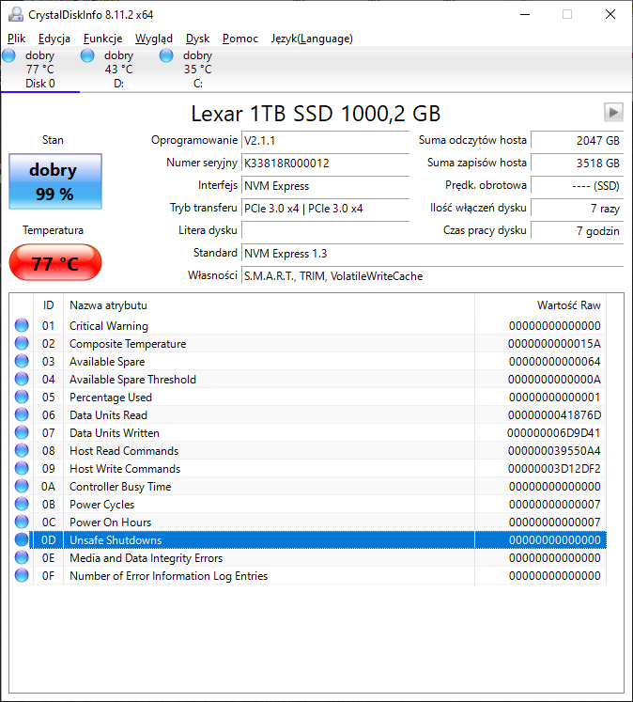Click raw value 00000039550A4
Screen dimensions: 633x702
554,451
